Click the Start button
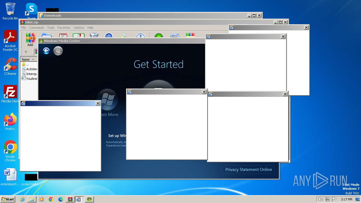 click(x=8, y=199)
